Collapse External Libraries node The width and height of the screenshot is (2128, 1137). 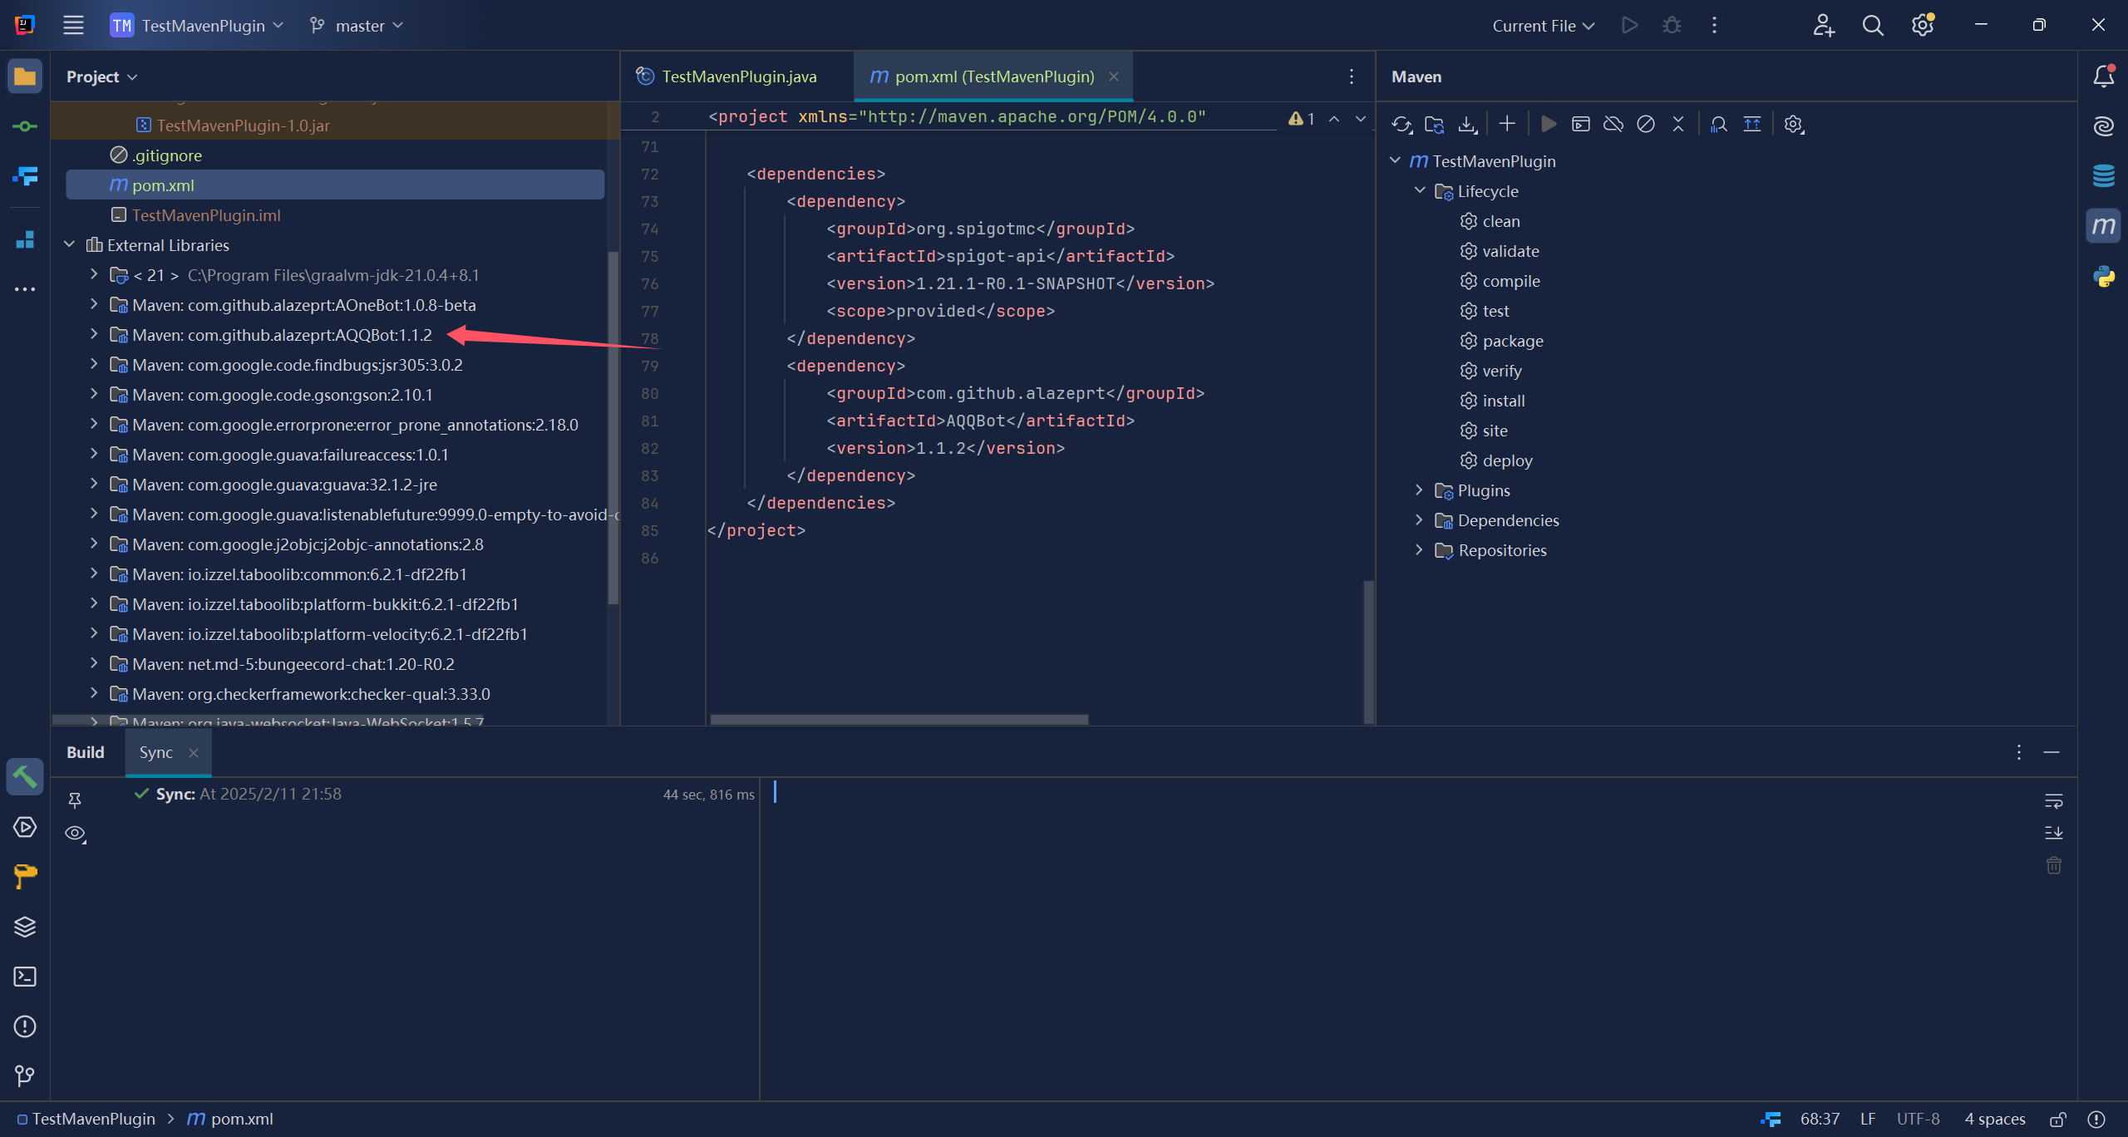click(x=70, y=245)
